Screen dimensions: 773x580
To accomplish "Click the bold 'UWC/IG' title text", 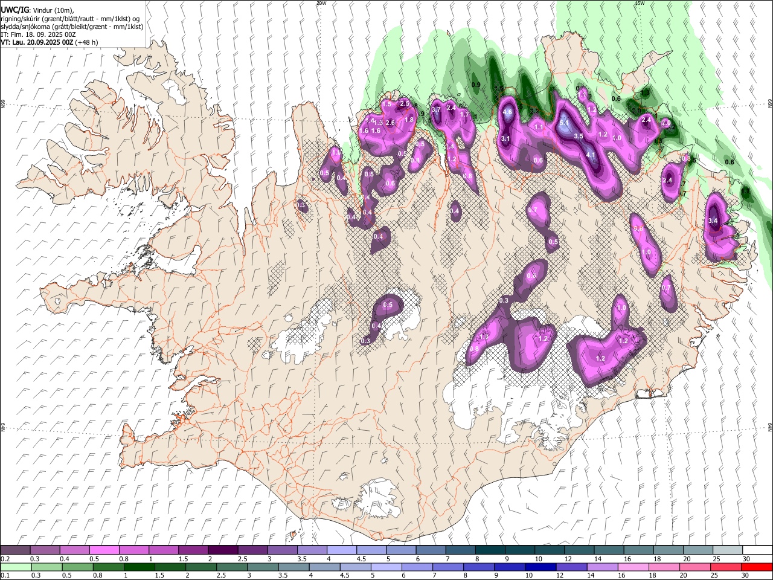I will click(14, 10).
